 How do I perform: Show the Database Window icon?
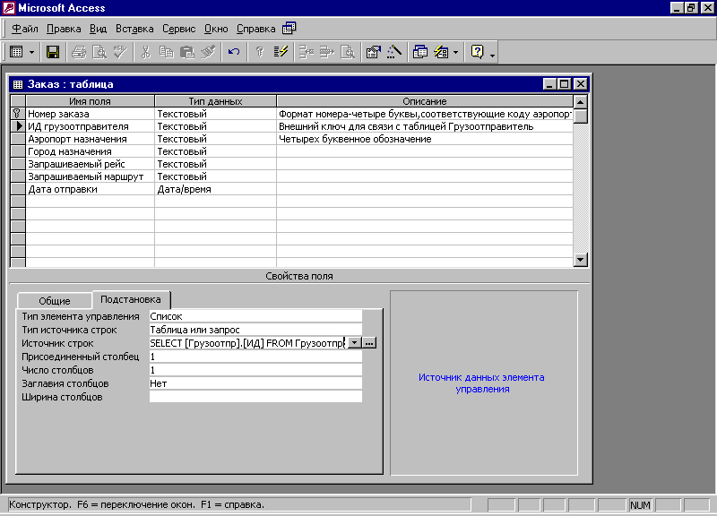[420, 52]
